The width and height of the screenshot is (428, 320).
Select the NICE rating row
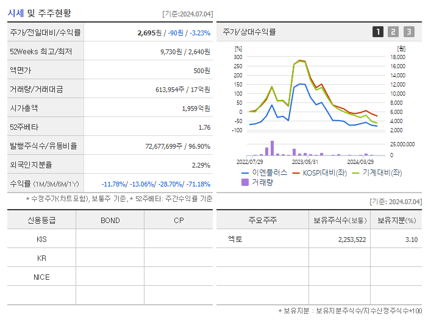pos(110,277)
